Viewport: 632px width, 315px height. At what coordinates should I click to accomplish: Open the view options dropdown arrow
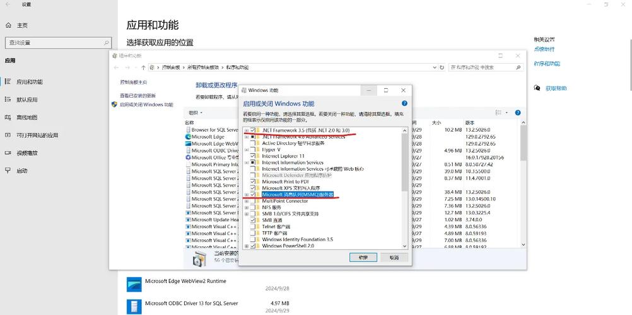pyautogui.click(x=506, y=113)
